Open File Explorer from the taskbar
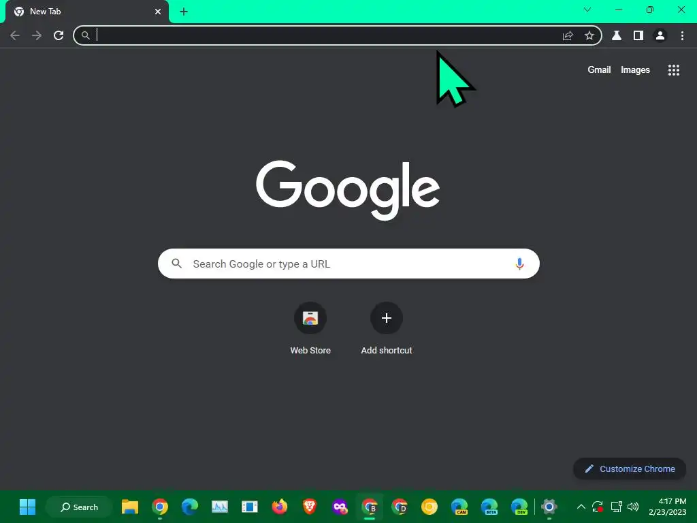 pos(130,507)
